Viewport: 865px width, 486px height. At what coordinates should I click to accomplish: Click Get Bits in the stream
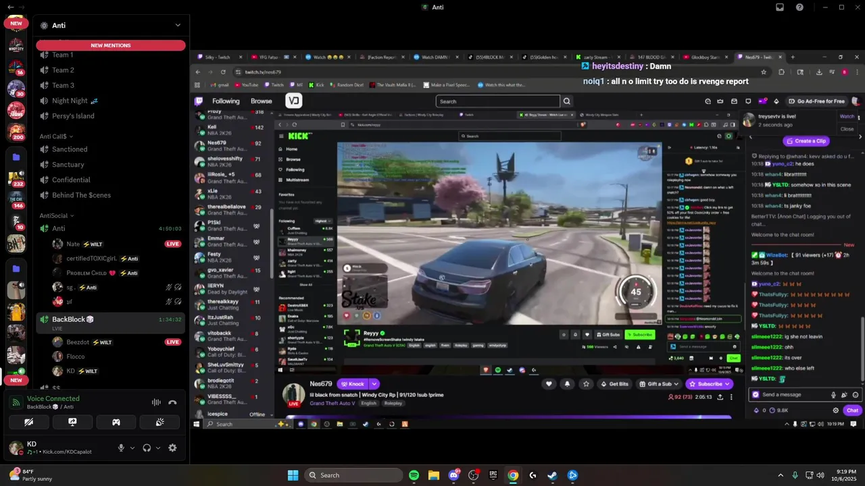tap(615, 383)
